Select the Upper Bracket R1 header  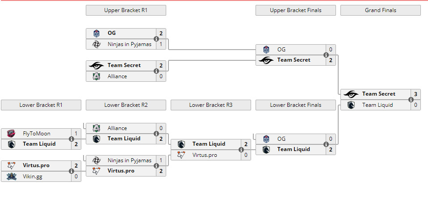[126, 10]
